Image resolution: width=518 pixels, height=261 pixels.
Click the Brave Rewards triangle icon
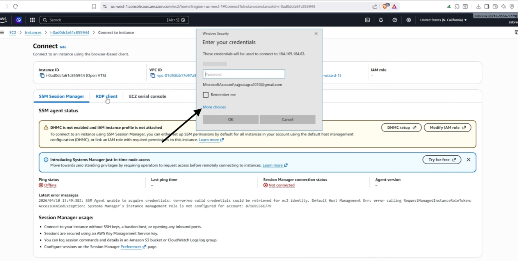pyautogui.click(x=394, y=6)
